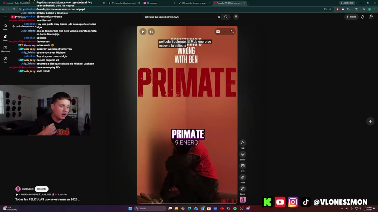Open the Shorts section in the sidebar
Viewport: 378px width, 212px height.
(x=5, y=38)
